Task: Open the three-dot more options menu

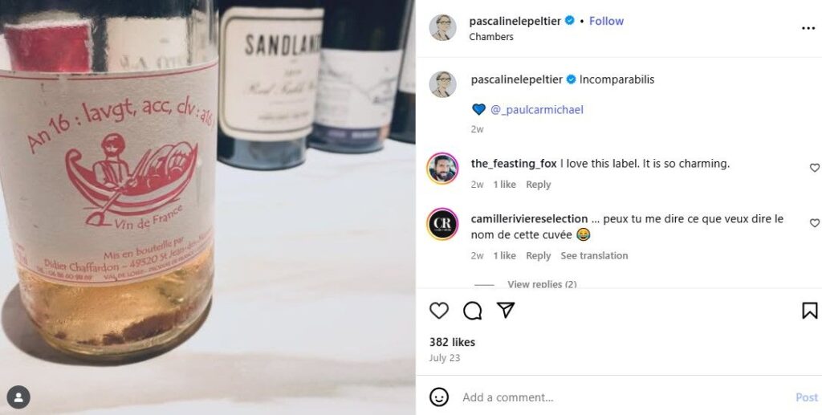Action: pos(808,28)
